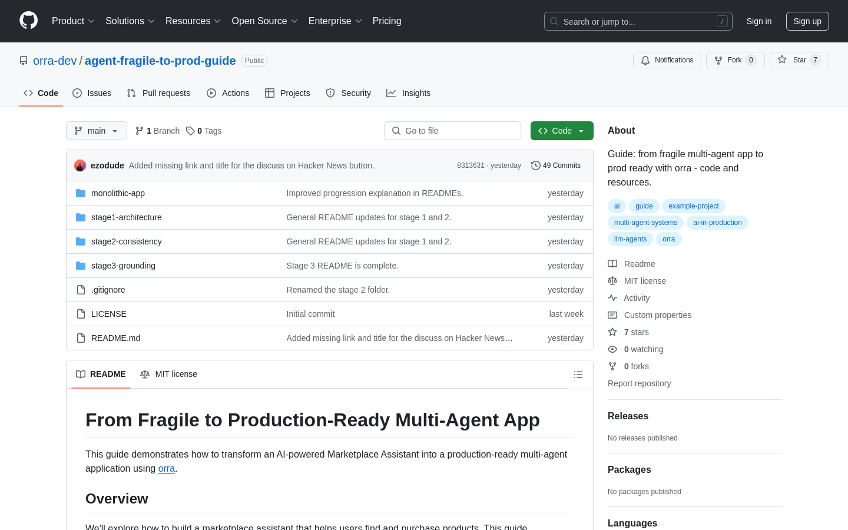Open the orra-dev organization link

coord(55,61)
